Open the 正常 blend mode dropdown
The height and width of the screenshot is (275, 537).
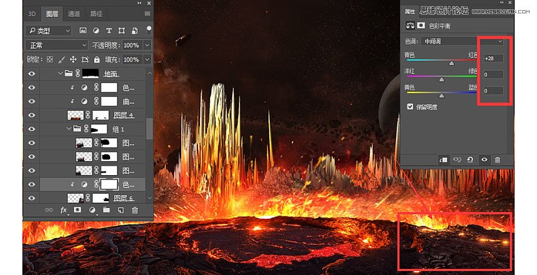tap(56, 45)
